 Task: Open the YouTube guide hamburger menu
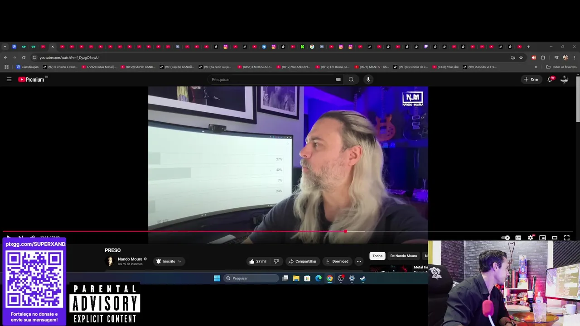tap(9, 79)
